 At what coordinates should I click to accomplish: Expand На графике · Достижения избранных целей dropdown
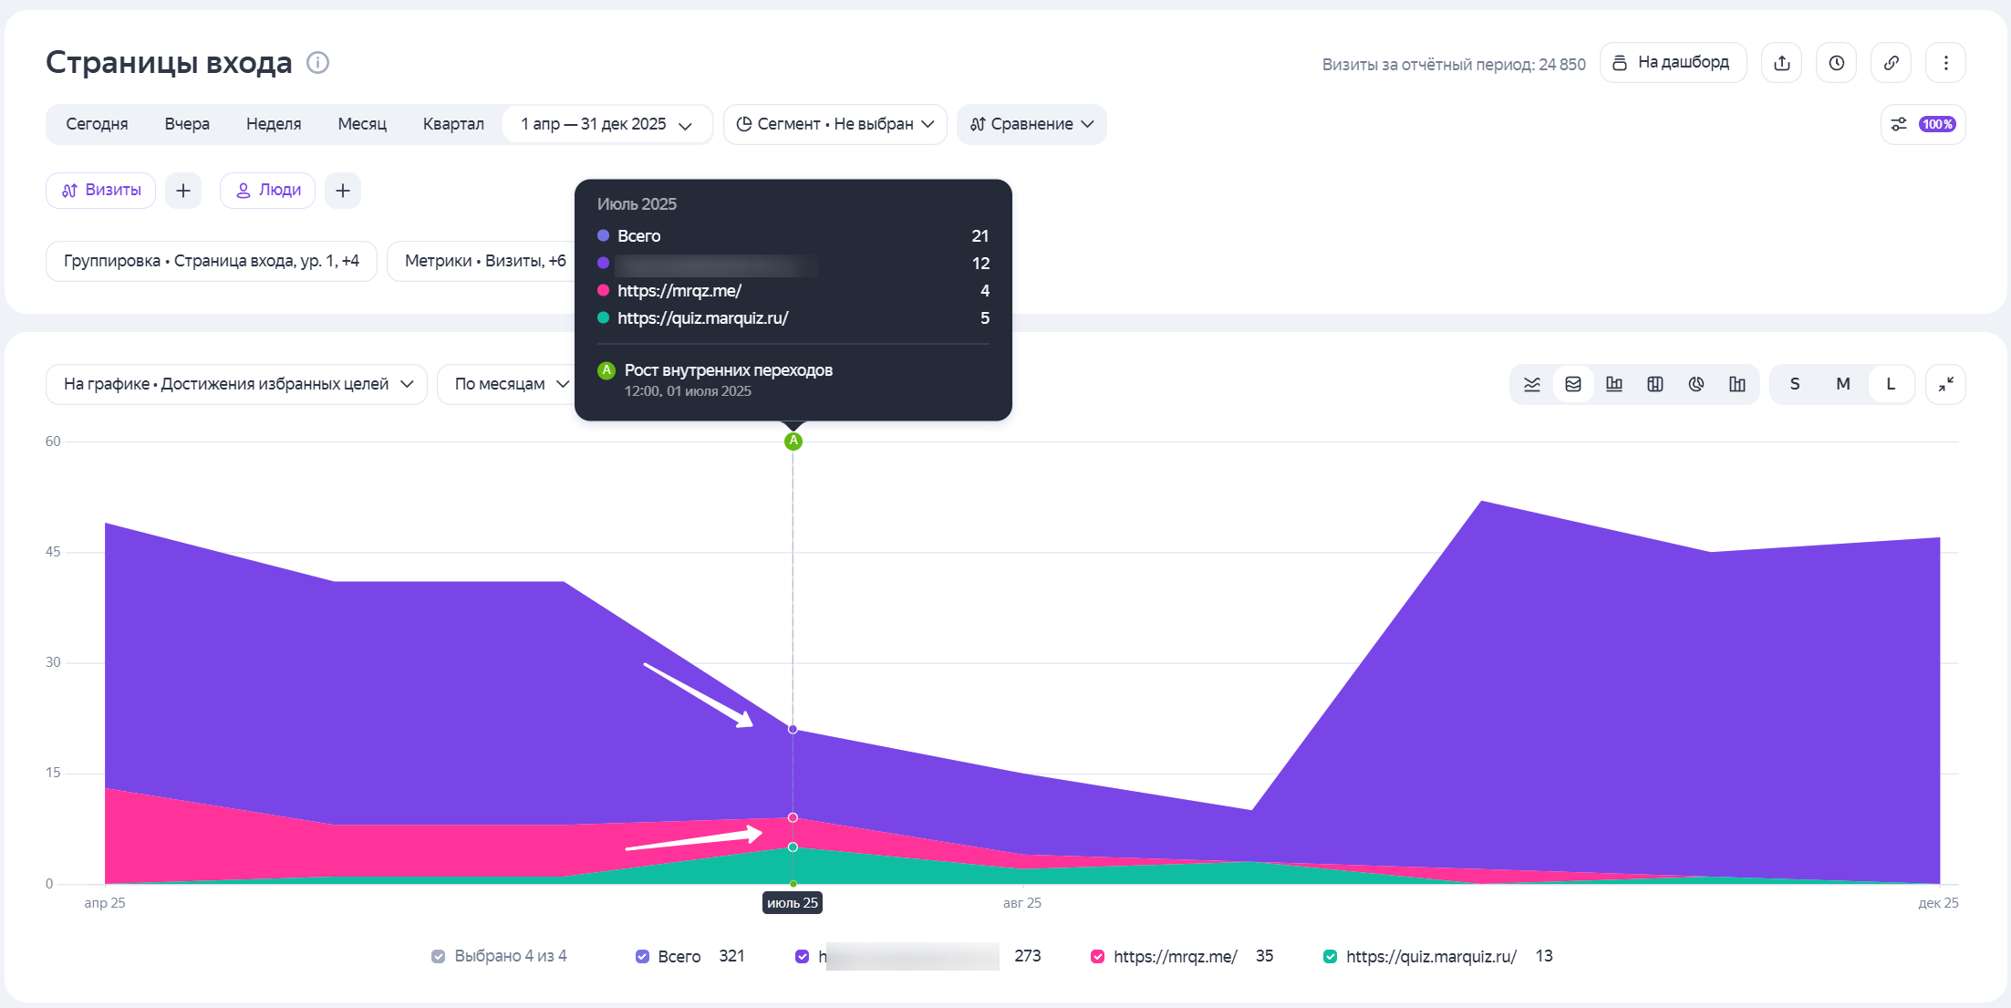tap(236, 384)
